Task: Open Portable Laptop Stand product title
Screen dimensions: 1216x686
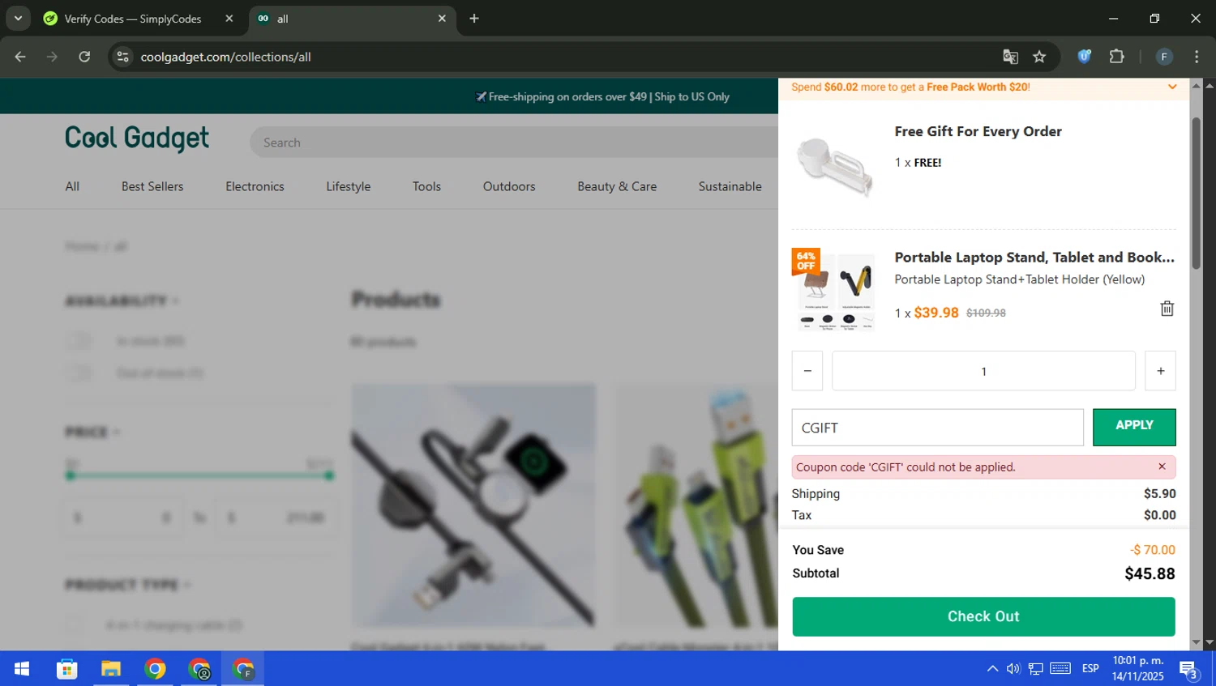Action: coord(1034,257)
